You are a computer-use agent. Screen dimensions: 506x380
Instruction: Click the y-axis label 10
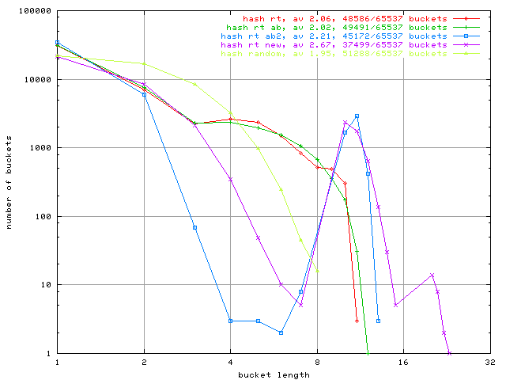[x=46, y=285]
